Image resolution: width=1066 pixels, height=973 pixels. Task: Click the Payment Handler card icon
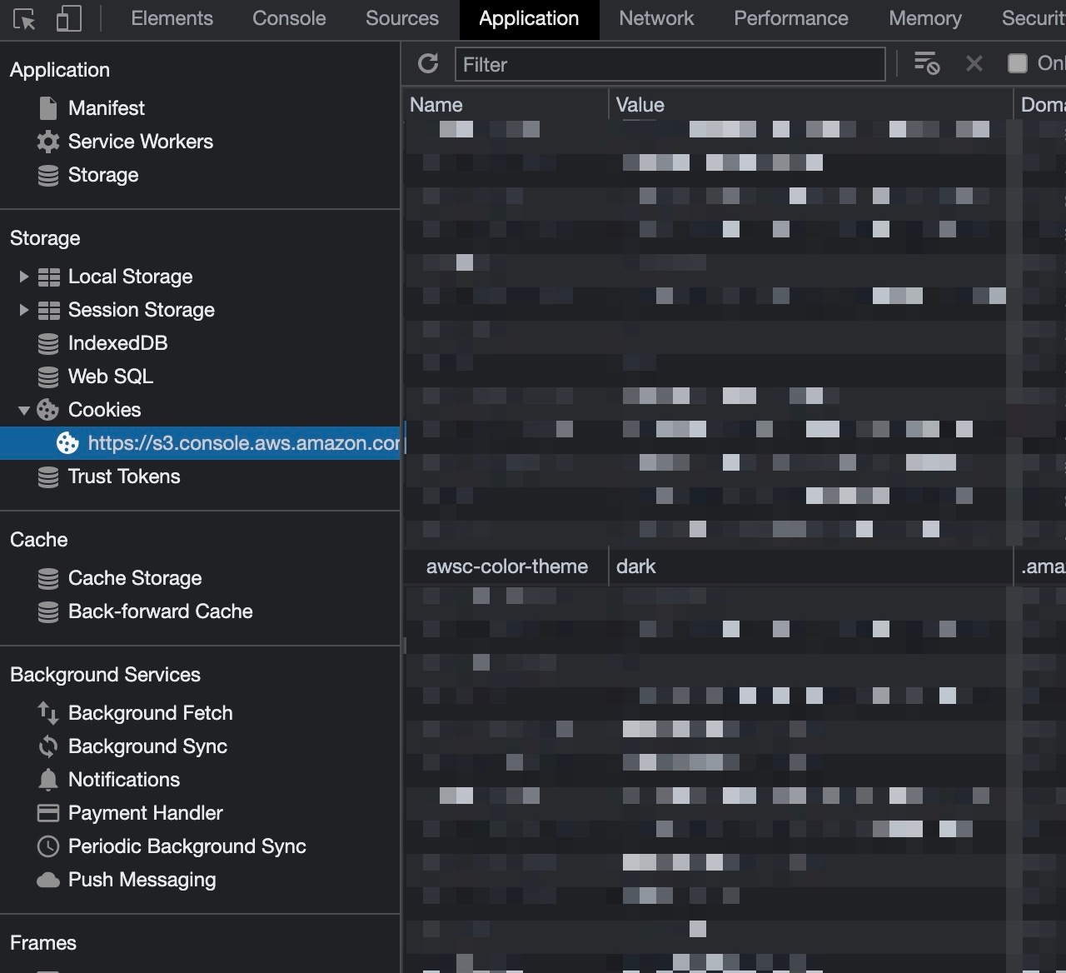[48, 813]
